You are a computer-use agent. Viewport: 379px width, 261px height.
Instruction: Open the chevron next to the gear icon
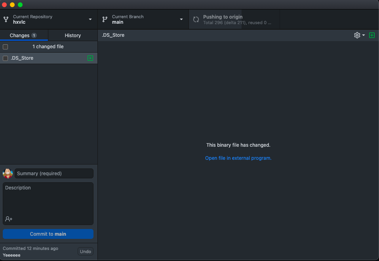[364, 35]
